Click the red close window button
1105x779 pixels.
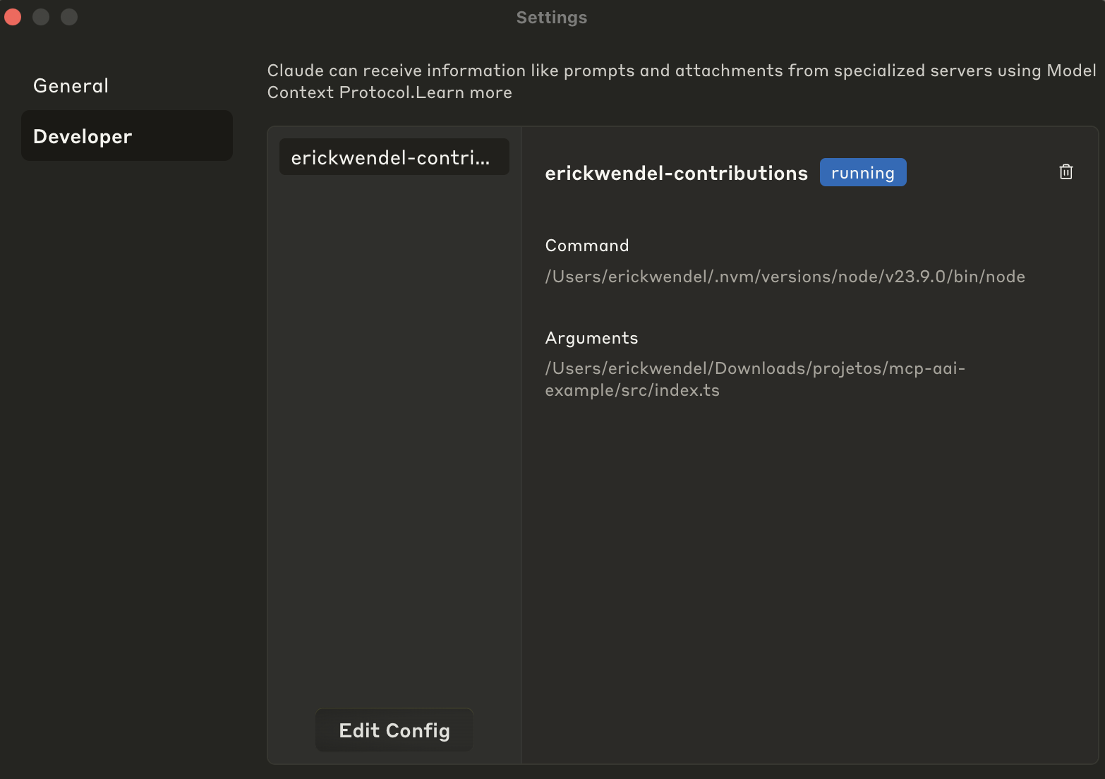[13, 17]
